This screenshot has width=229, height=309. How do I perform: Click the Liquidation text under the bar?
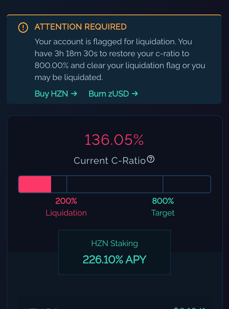pos(66,213)
